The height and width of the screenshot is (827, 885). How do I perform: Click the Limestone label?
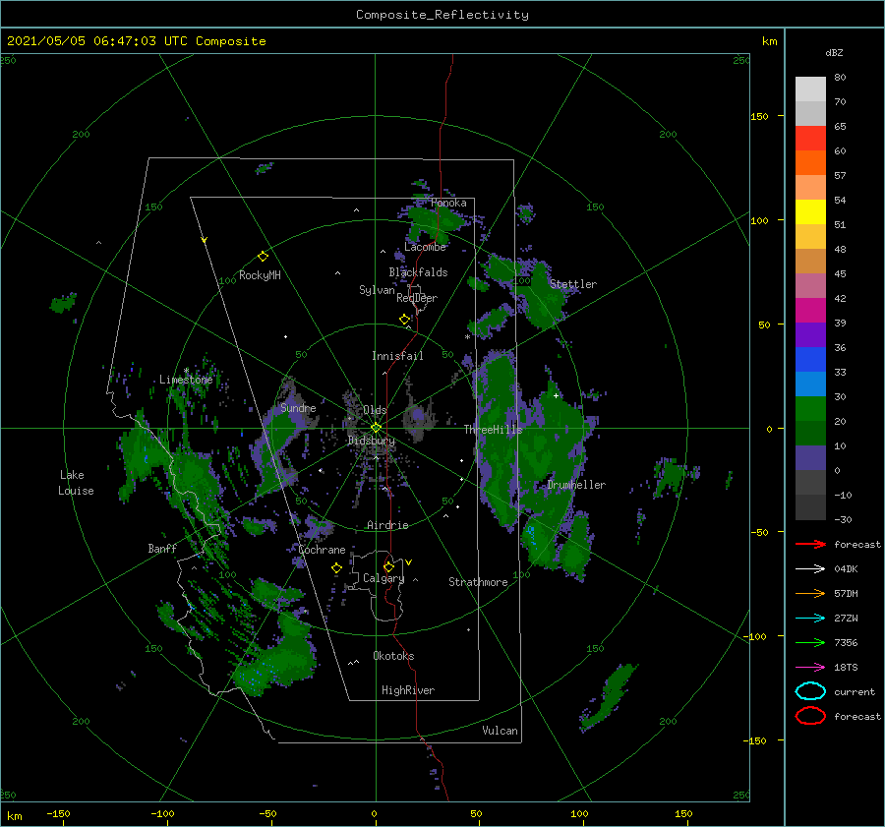click(186, 380)
